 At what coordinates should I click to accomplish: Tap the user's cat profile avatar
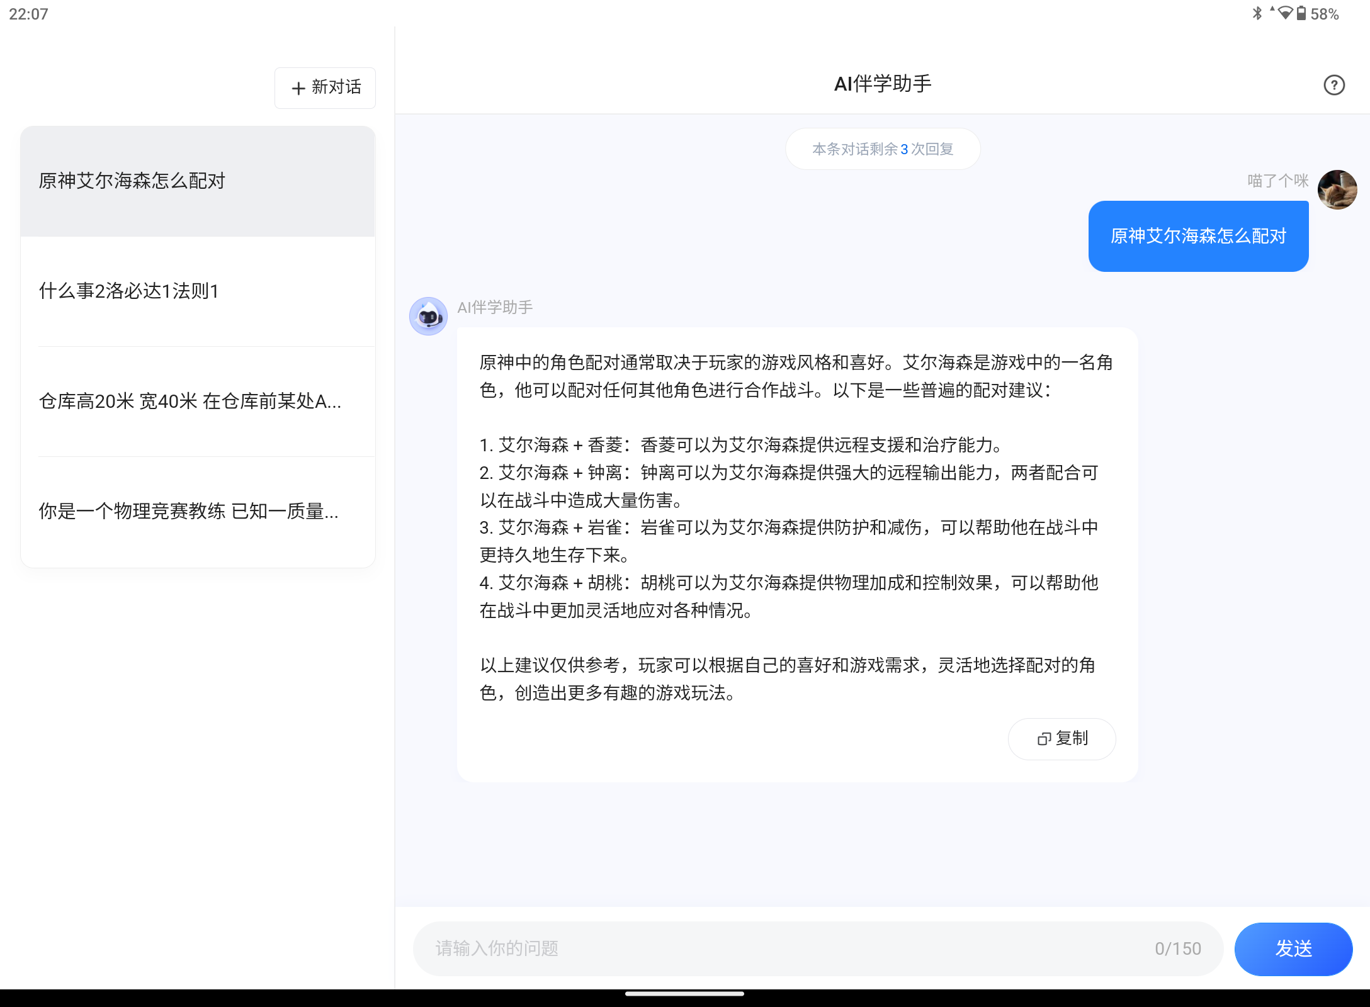(x=1337, y=189)
